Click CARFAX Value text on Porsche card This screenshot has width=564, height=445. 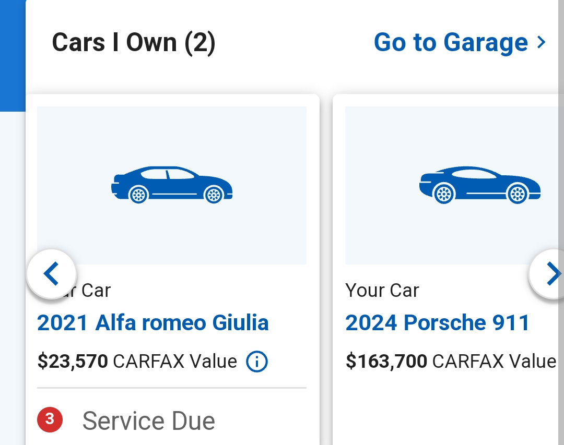click(x=494, y=361)
